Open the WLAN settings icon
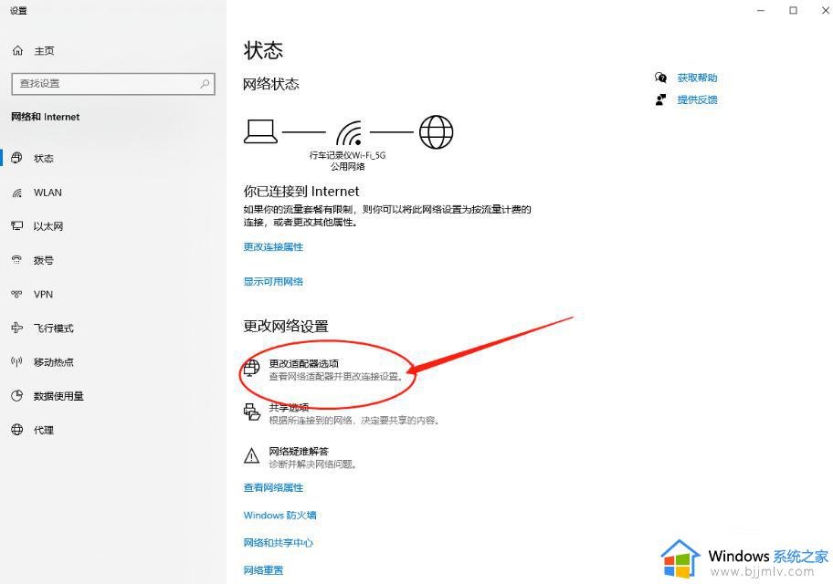Screen dimensions: 833x584 pos(16,193)
